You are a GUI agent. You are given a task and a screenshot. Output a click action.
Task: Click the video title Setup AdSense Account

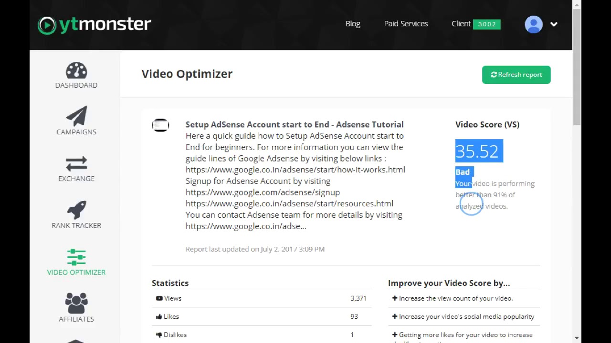coord(295,124)
